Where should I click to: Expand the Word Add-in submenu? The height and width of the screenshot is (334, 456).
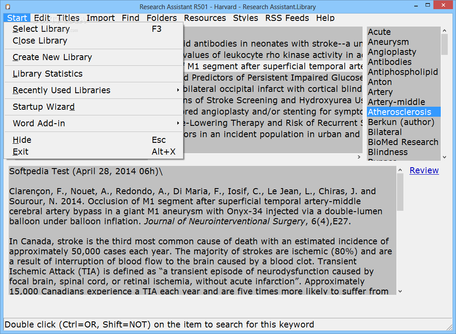[93, 123]
